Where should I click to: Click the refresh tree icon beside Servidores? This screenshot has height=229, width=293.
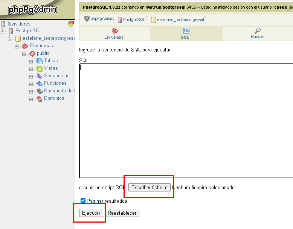pos(71,24)
